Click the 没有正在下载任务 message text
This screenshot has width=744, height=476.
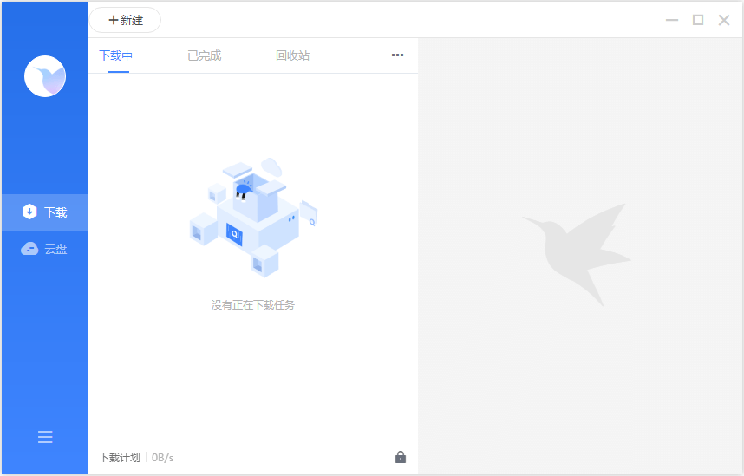[253, 305]
